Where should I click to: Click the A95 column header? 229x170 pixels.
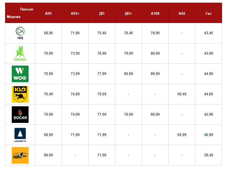click(x=48, y=13)
